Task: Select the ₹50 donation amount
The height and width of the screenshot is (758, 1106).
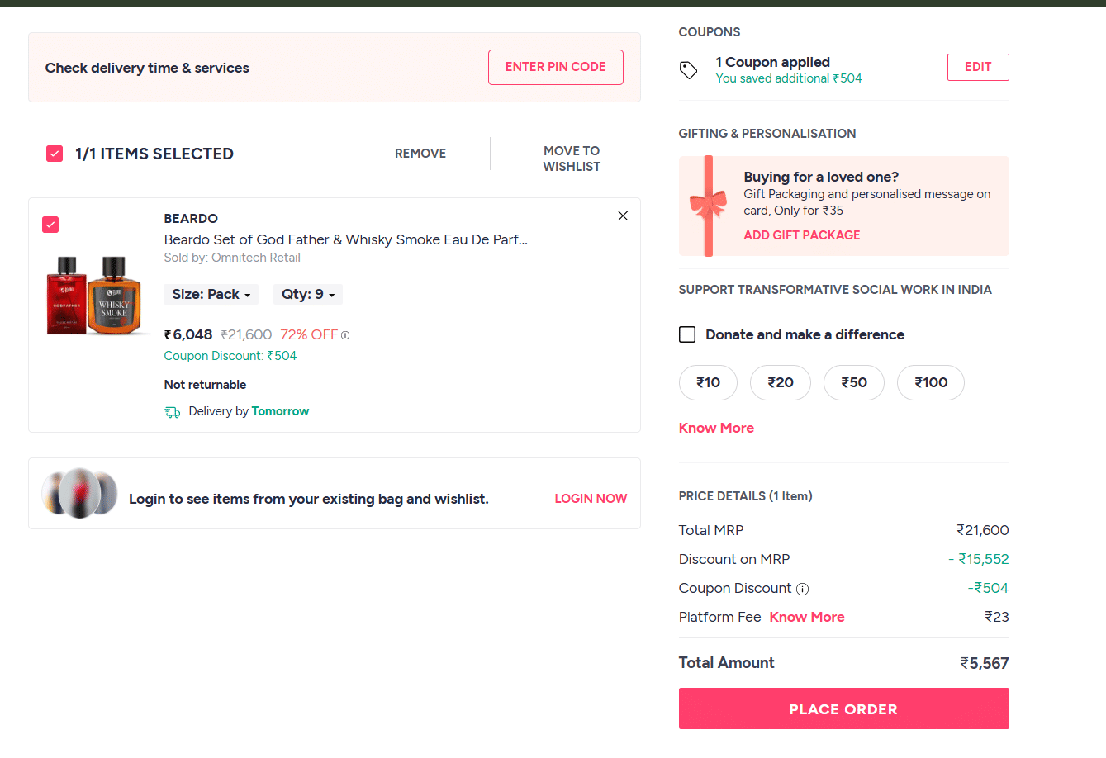Action: tap(854, 382)
